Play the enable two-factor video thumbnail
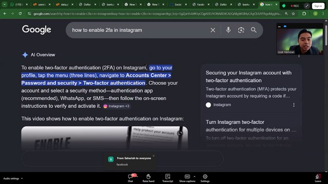The width and height of the screenshot is (328, 184). [105, 138]
